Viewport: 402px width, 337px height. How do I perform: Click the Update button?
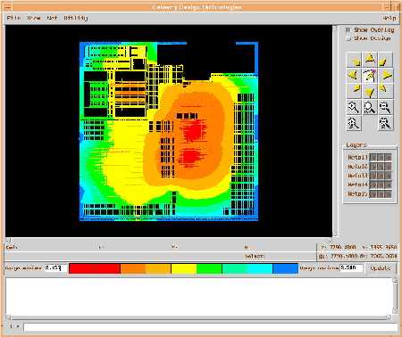coord(380,268)
